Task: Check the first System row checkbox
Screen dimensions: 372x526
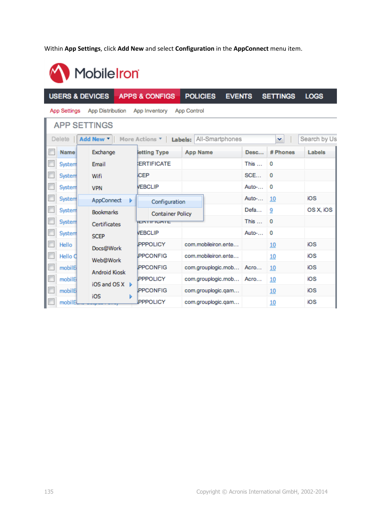Action: coord(51,164)
